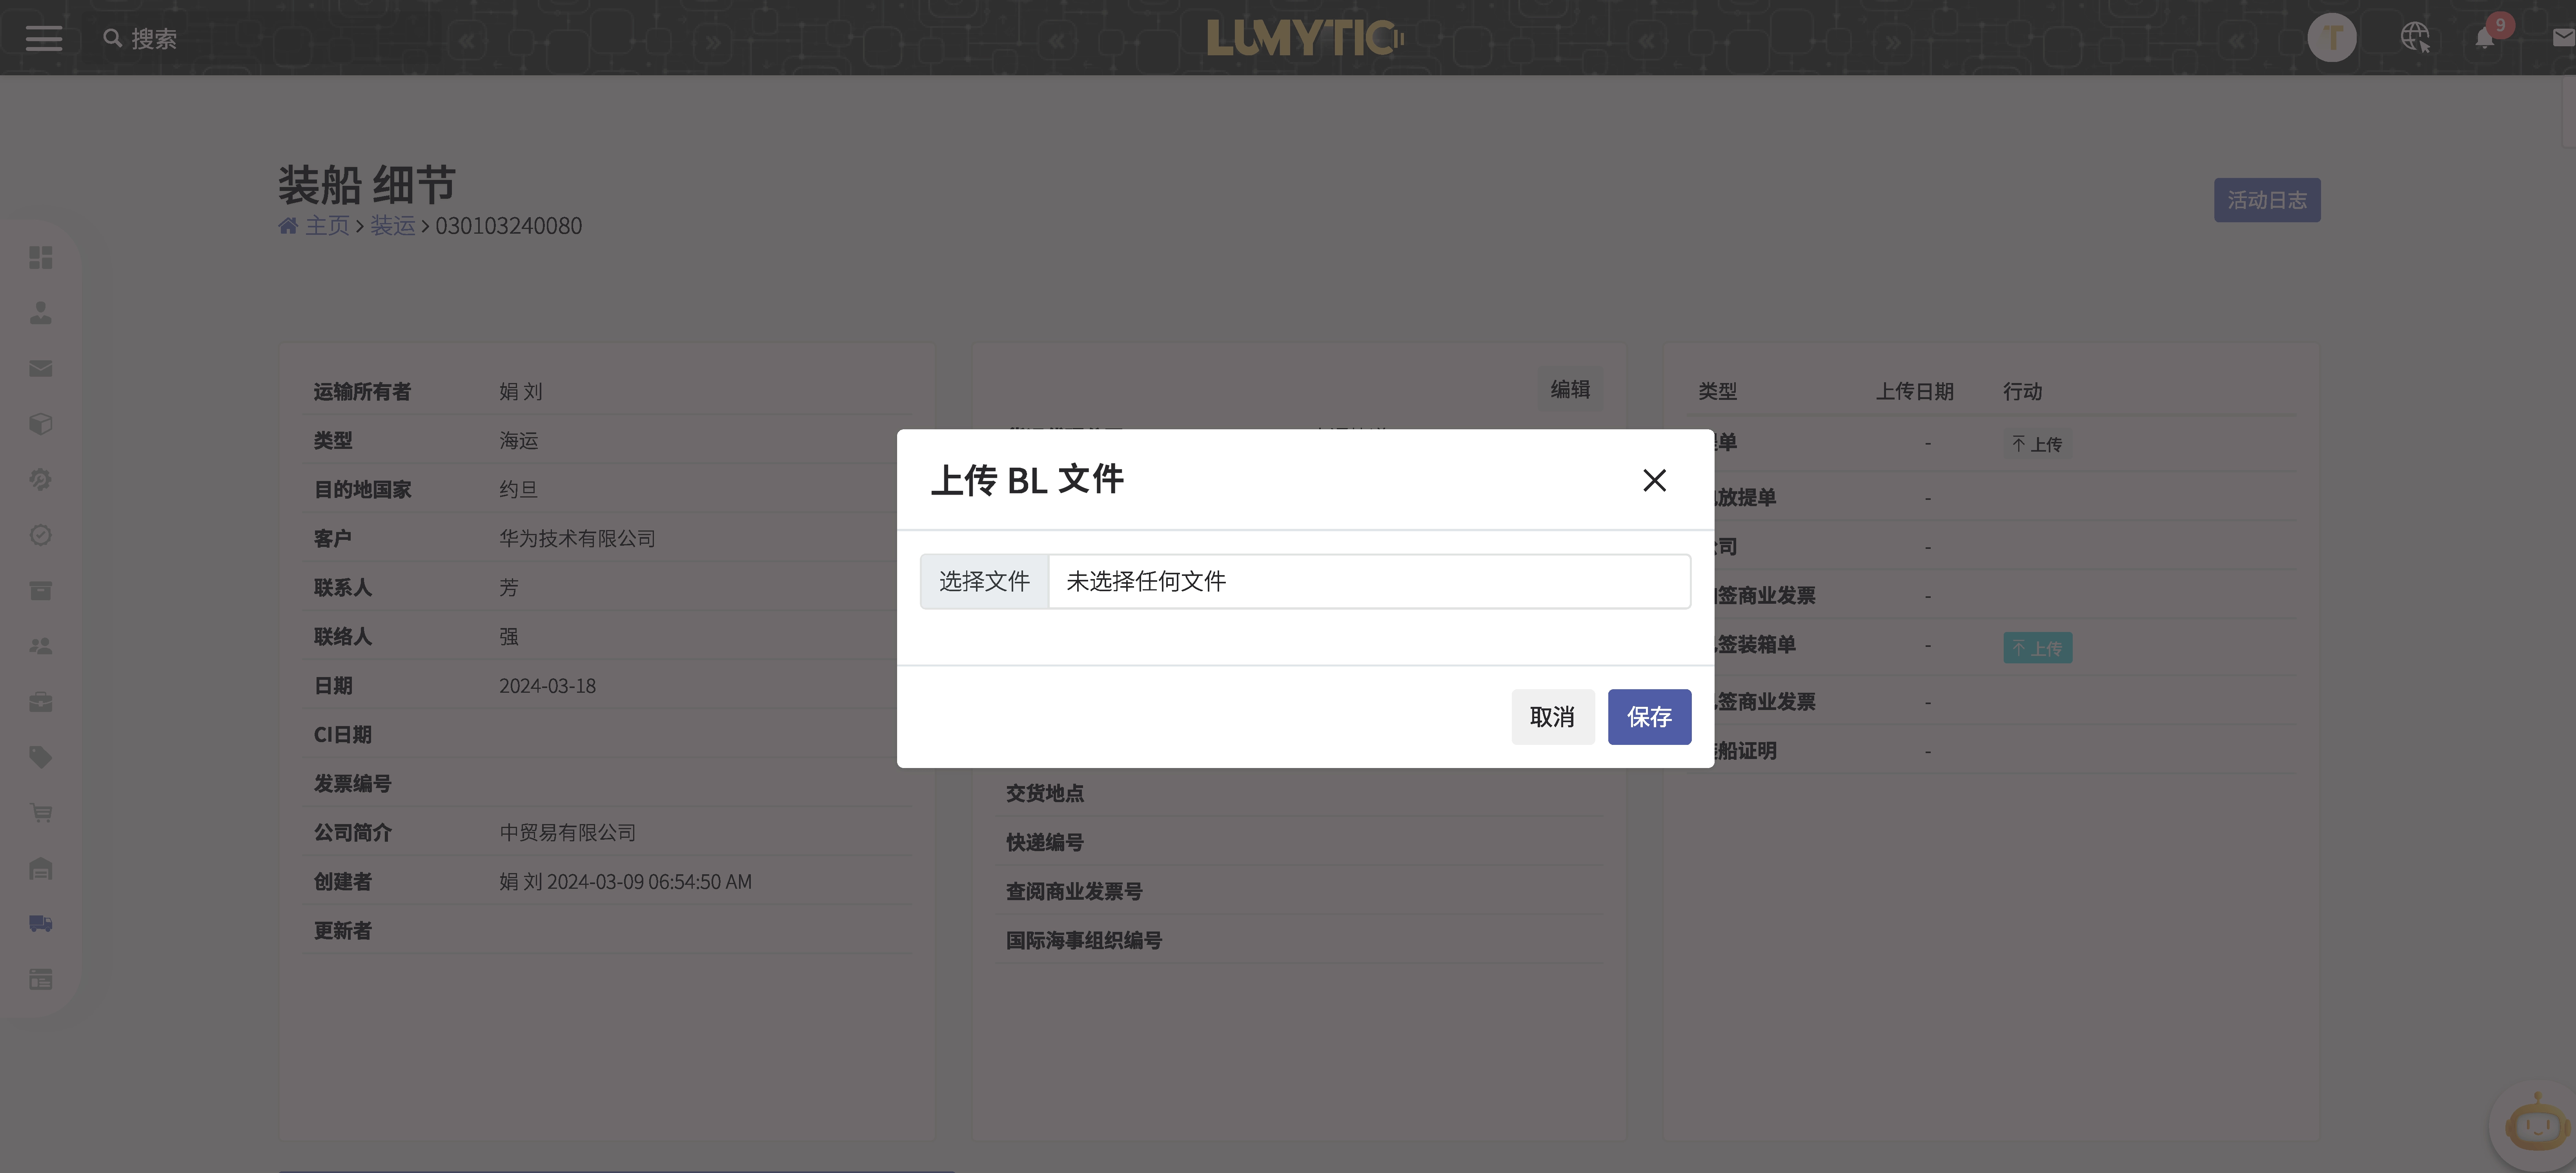Viewport: 2576px width, 1173px height.
Task: Open the dashboard grid icon in sidebar
Action: [x=40, y=258]
